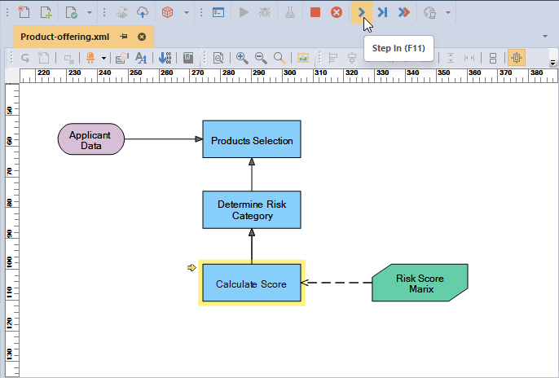Image resolution: width=559 pixels, height=378 pixels.
Task: Click the blue down arrow binary sort icon
Action: click(165, 58)
